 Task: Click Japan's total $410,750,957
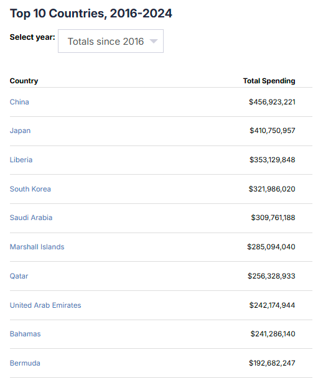coord(273,131)
